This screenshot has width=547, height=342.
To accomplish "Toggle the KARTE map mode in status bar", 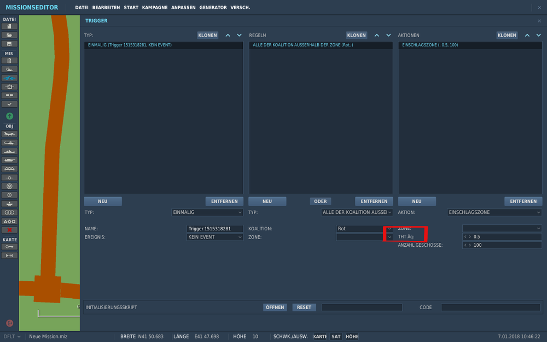I will 320,337.
